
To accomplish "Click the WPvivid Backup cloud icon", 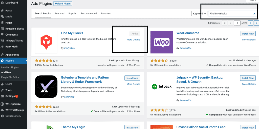I will [x=2, y=110].
